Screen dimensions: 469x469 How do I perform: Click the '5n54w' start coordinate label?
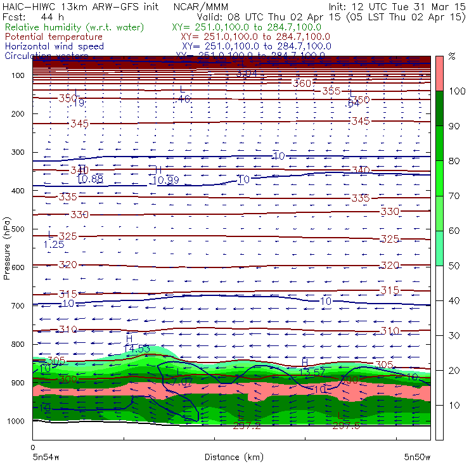click(x=46, y=457)
